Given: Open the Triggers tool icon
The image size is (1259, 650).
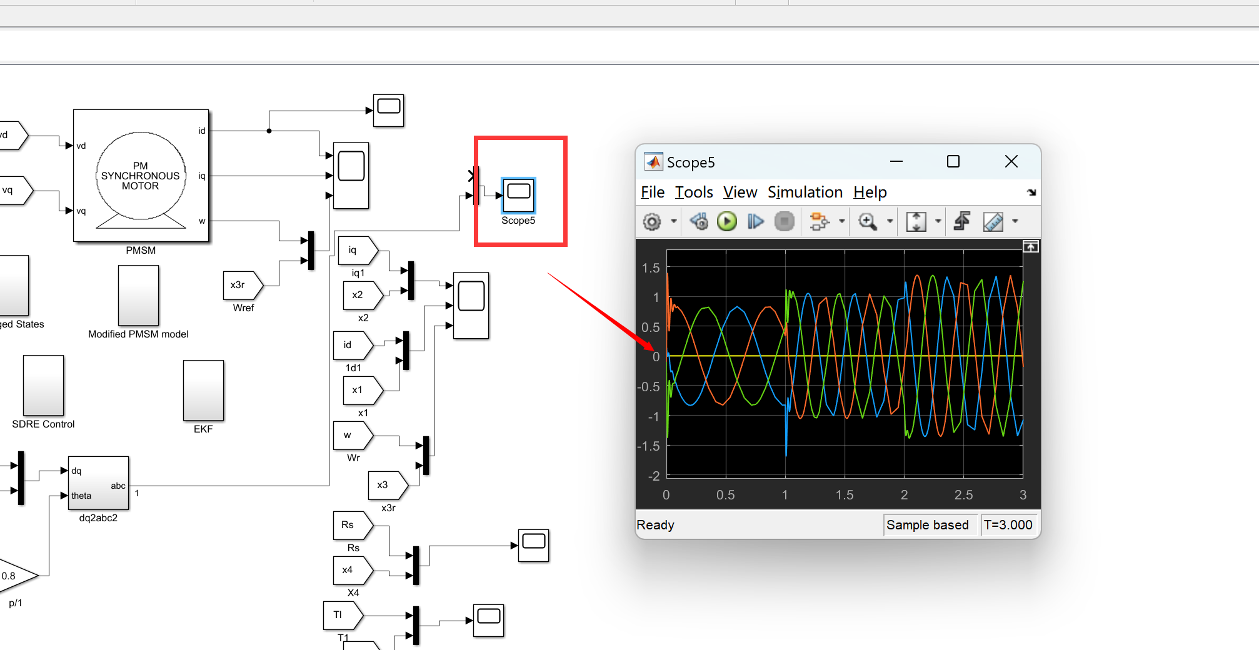Looking at the screenshot, I should pos(962,221).
